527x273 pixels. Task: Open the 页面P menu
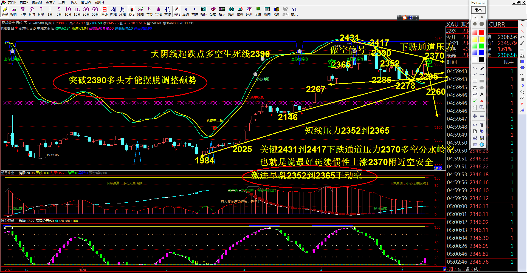(x=24, y=2)
